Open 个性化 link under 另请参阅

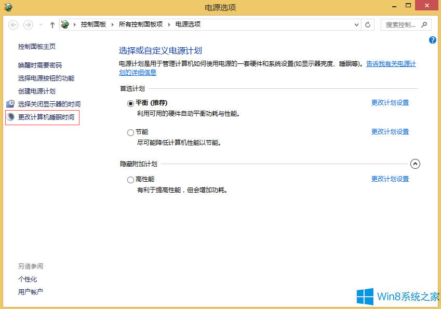(x=28, y=279)
